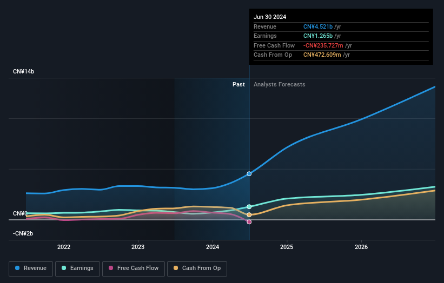This screenshot has width=444, height=283.
Task: Click the Revenue row label in tooltip
Action: [265, 26]
